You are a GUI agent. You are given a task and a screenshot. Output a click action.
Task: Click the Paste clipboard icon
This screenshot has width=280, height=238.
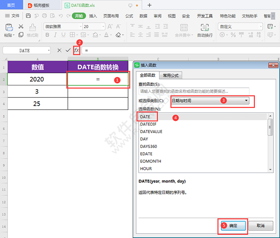click(x=9, y=27)
